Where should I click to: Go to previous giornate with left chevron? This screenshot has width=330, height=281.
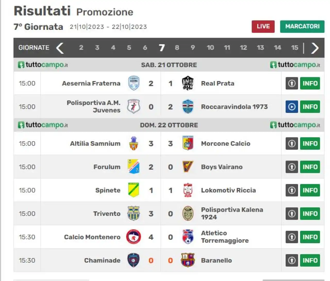60,48
